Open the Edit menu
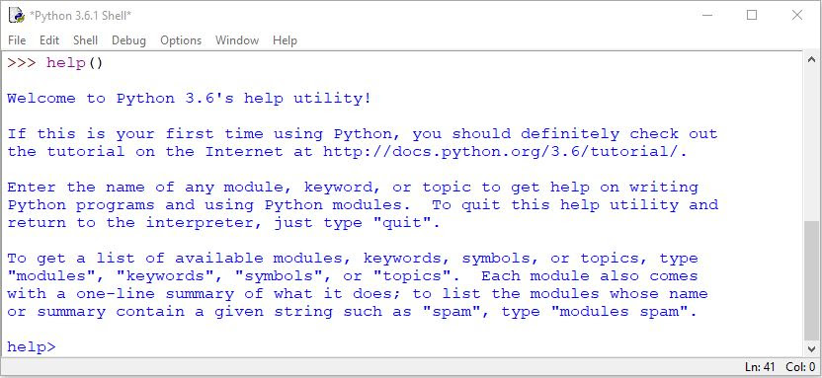Viewport: 822px width, 378px height. (49, 40)
